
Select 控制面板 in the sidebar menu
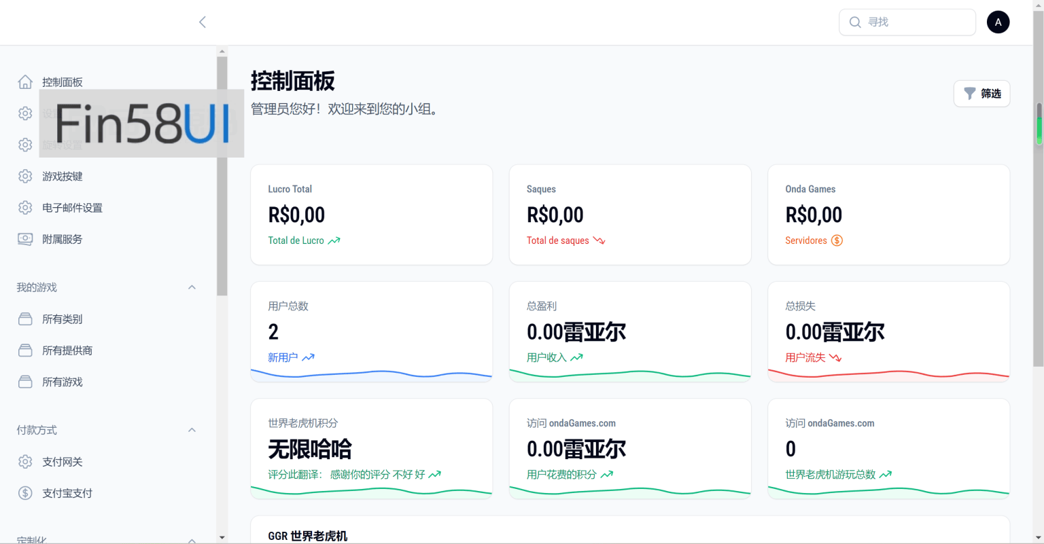62,82
